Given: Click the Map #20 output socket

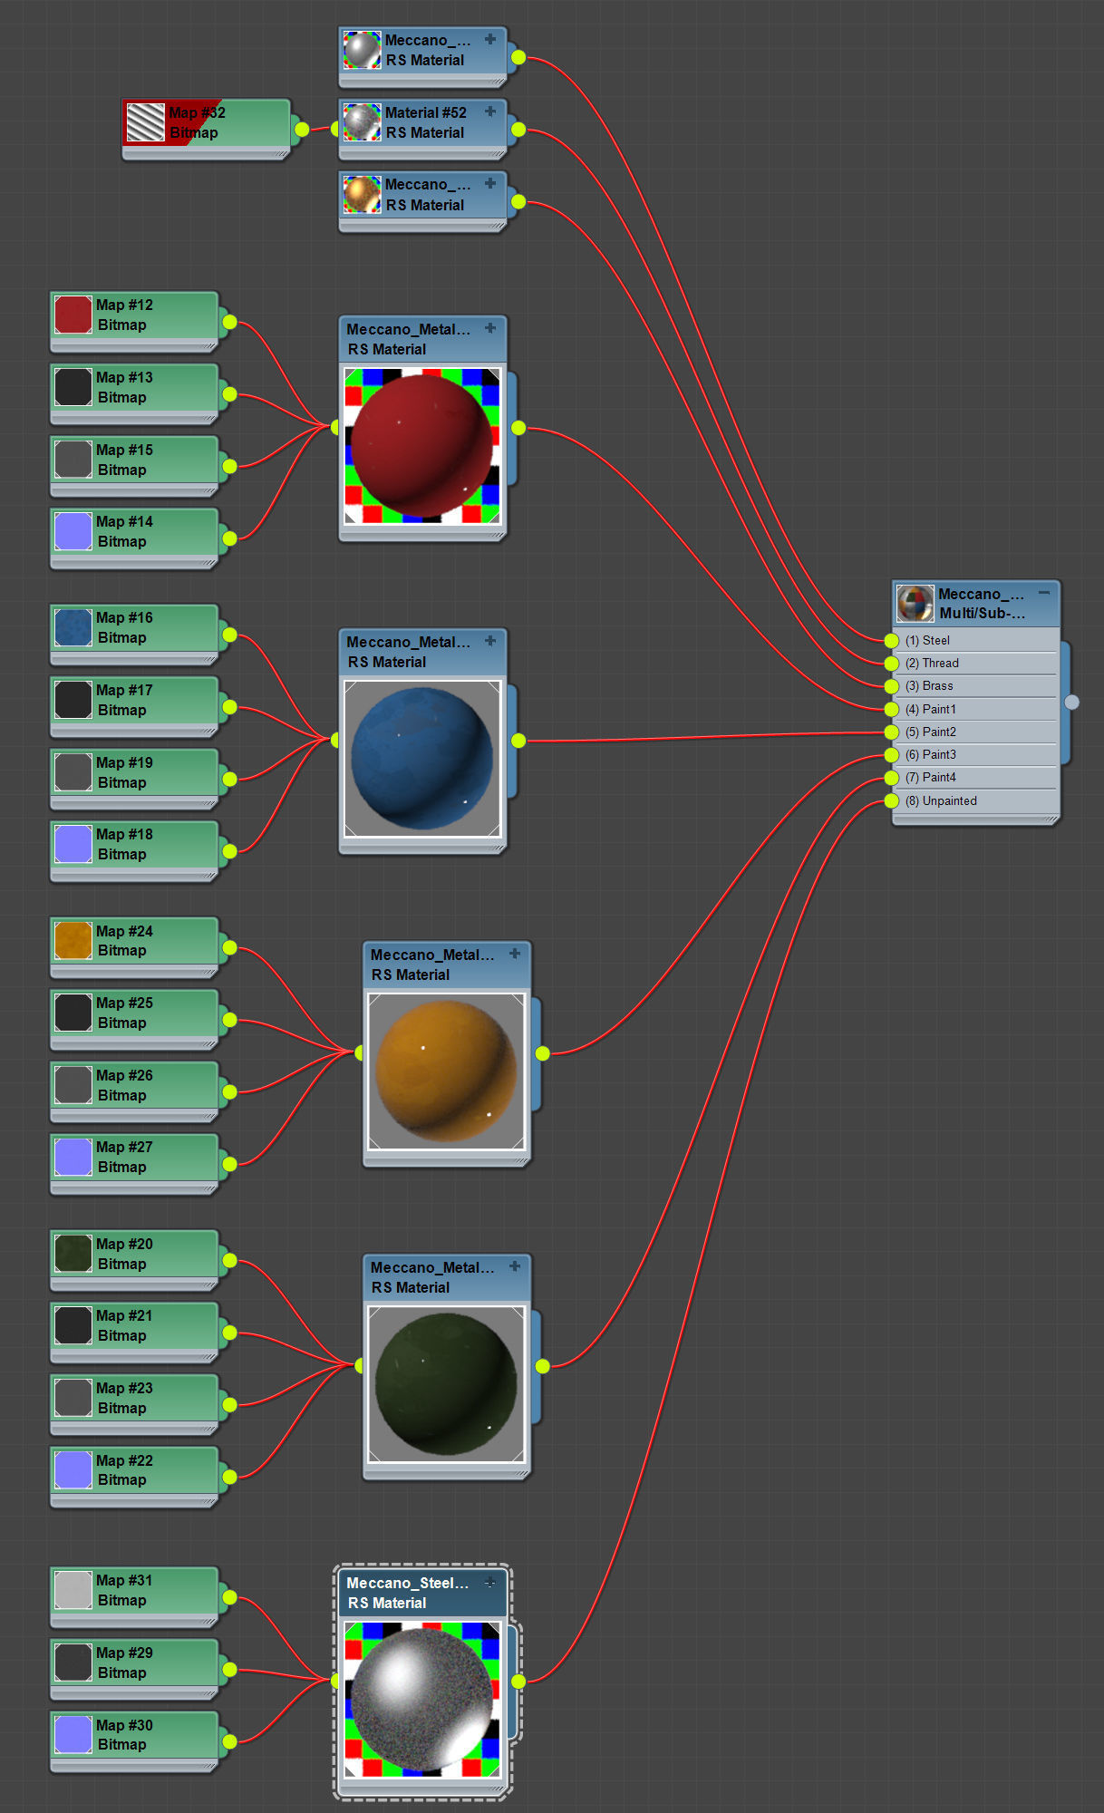Looking at the screenshot, I should (x=229, y=1261).
